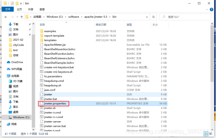Click the file list vertical scrollbar

tap(212, 54)
